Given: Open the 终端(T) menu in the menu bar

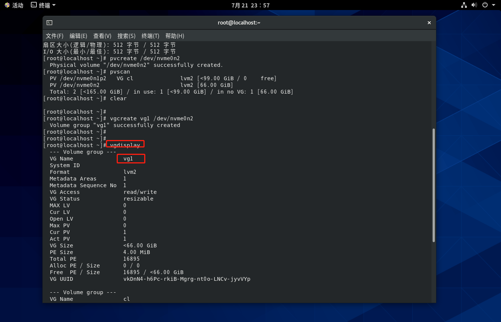Looking at the screenshot, I should (x=150, y=36).
